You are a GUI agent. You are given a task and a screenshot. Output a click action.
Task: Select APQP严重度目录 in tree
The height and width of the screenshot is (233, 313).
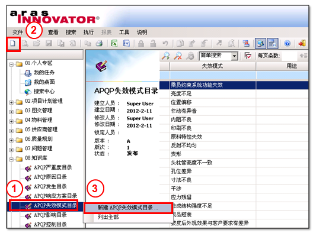[x=53, y=167]
